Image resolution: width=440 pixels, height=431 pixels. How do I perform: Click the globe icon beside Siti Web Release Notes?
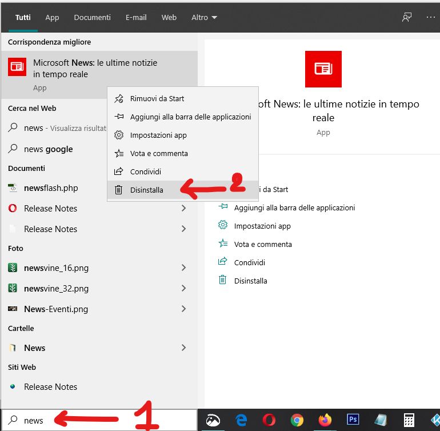pos(13,386)
